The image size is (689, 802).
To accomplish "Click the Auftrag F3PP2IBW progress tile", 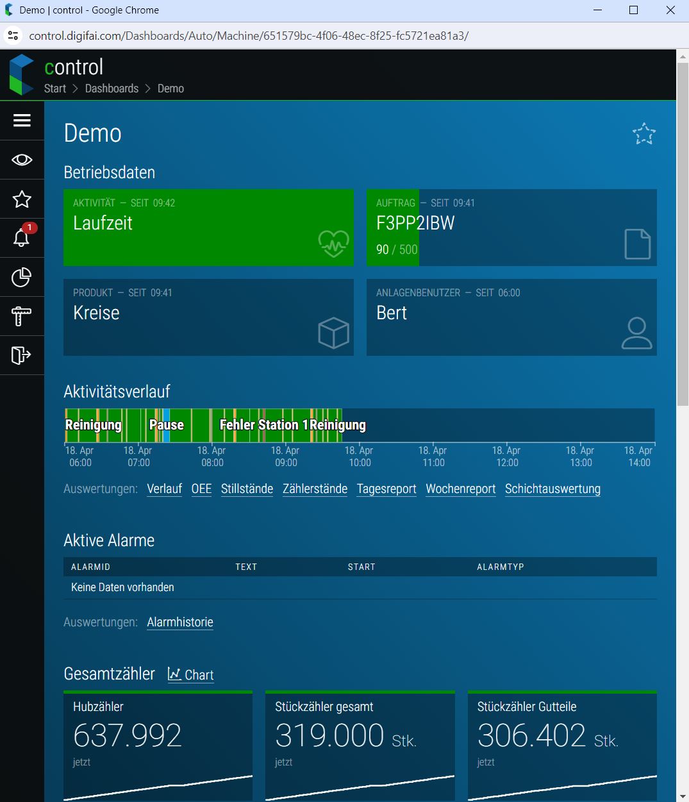I will (x=511, y=228).
